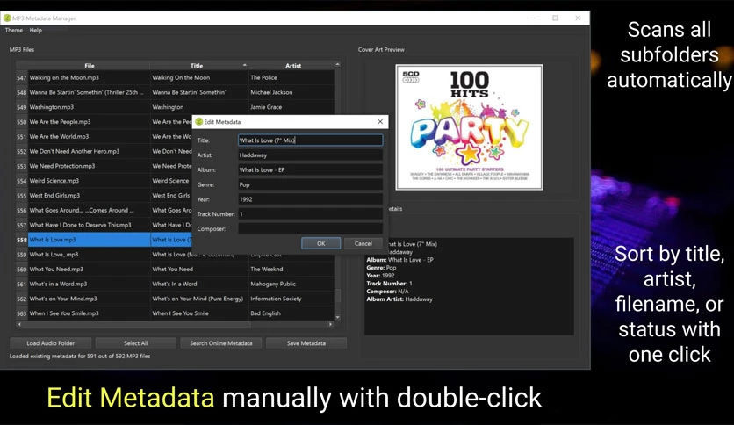Click the Artist field containing Haddaway
This screenshot has width=734, height=425.
310,155
